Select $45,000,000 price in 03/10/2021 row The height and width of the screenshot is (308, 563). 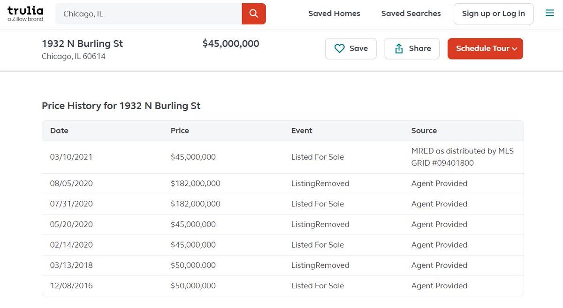[193, 157]
